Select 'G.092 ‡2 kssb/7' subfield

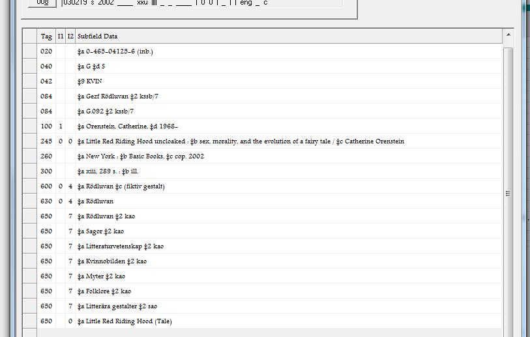(x=106, y=111)
